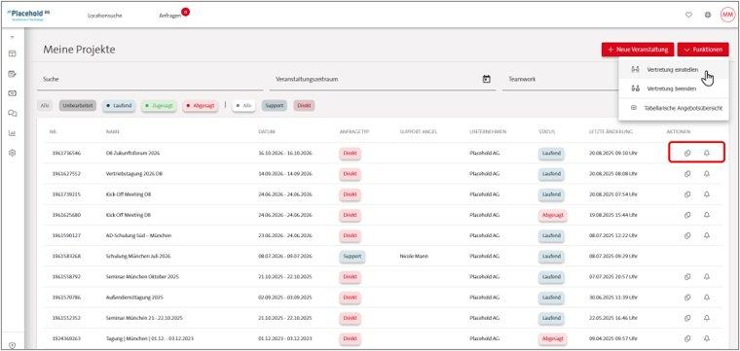Click the date 21.10.2025 - 22.10.2025 of project 3961558792
The image size is (740, 351).
pyautogui.click(x=285, y=276)
